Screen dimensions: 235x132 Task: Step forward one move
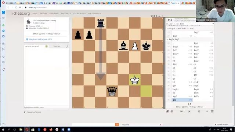coord(199,111)
